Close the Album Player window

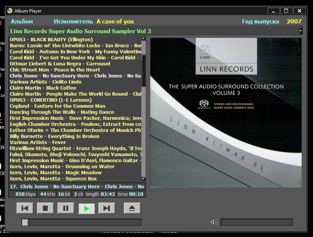click(299, 11)
